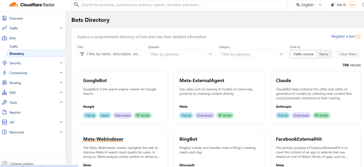Click the API icon in sidebar
This screenshot has height=167, width=364.
[4, 122]
